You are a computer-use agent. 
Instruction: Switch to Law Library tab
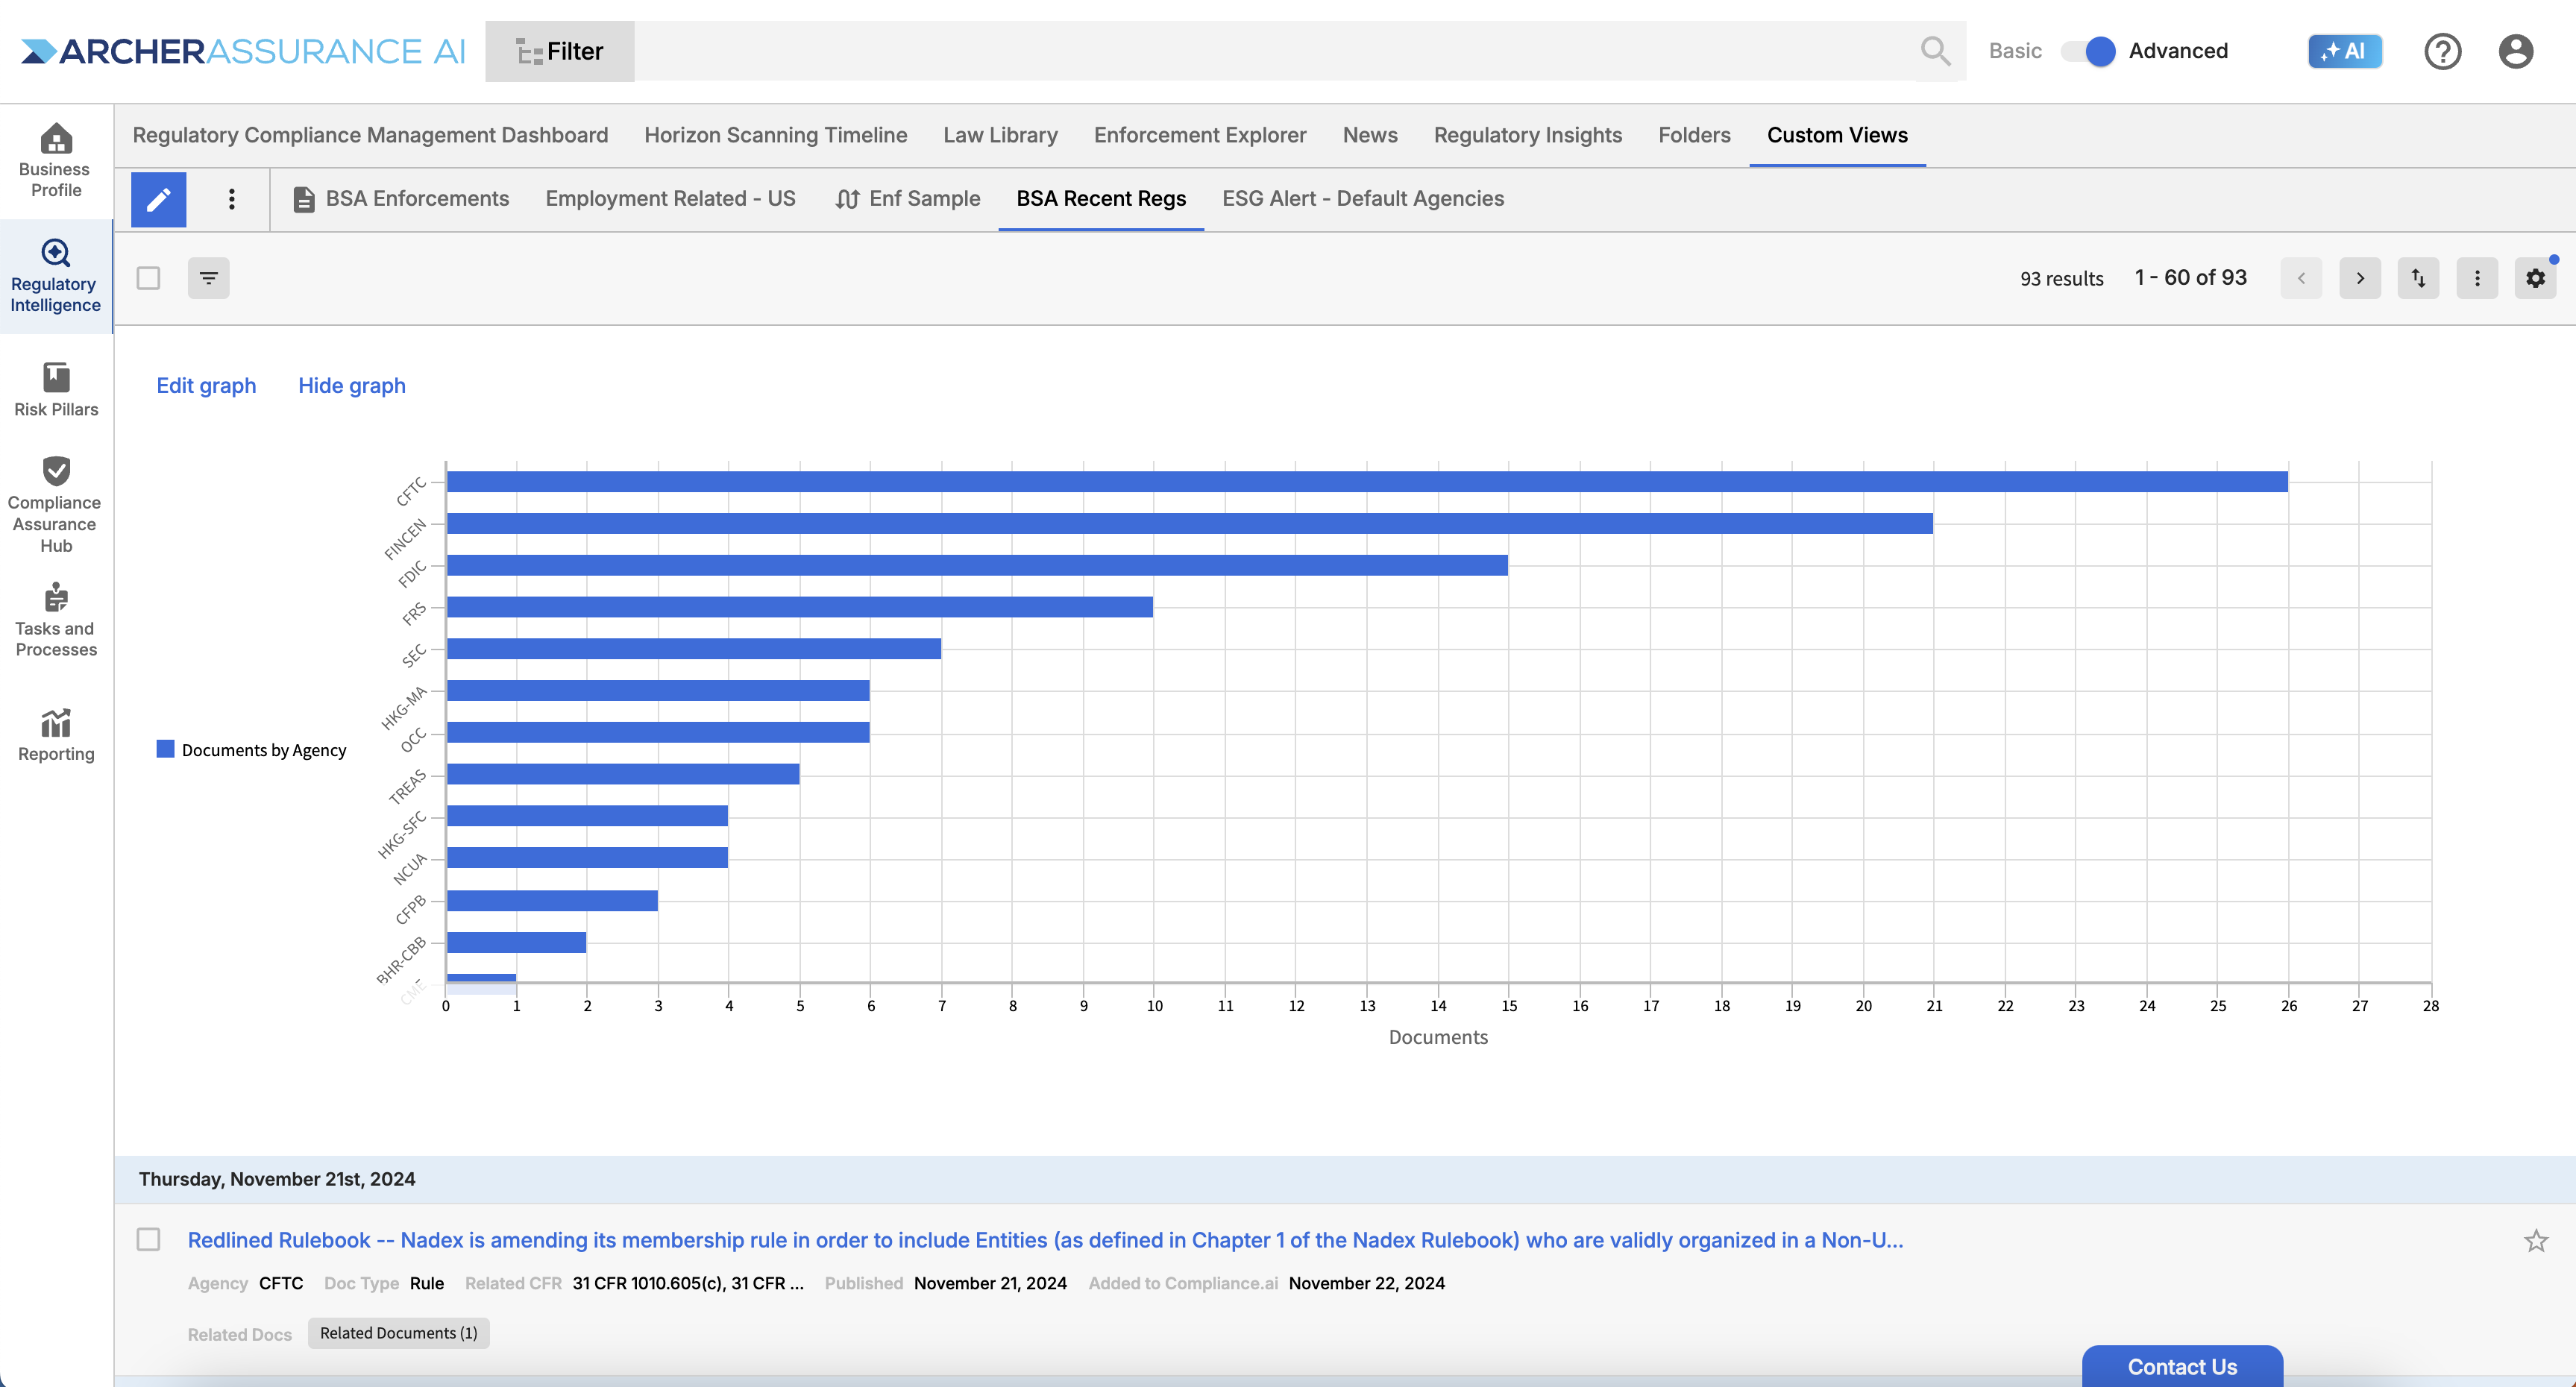[x=1000, y=135]
